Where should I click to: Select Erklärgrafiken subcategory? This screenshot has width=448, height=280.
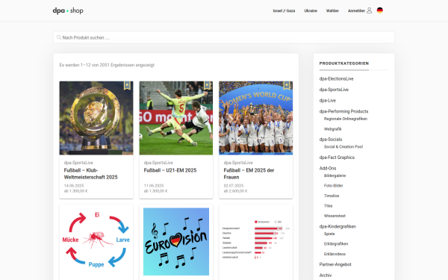pos(336,244)
